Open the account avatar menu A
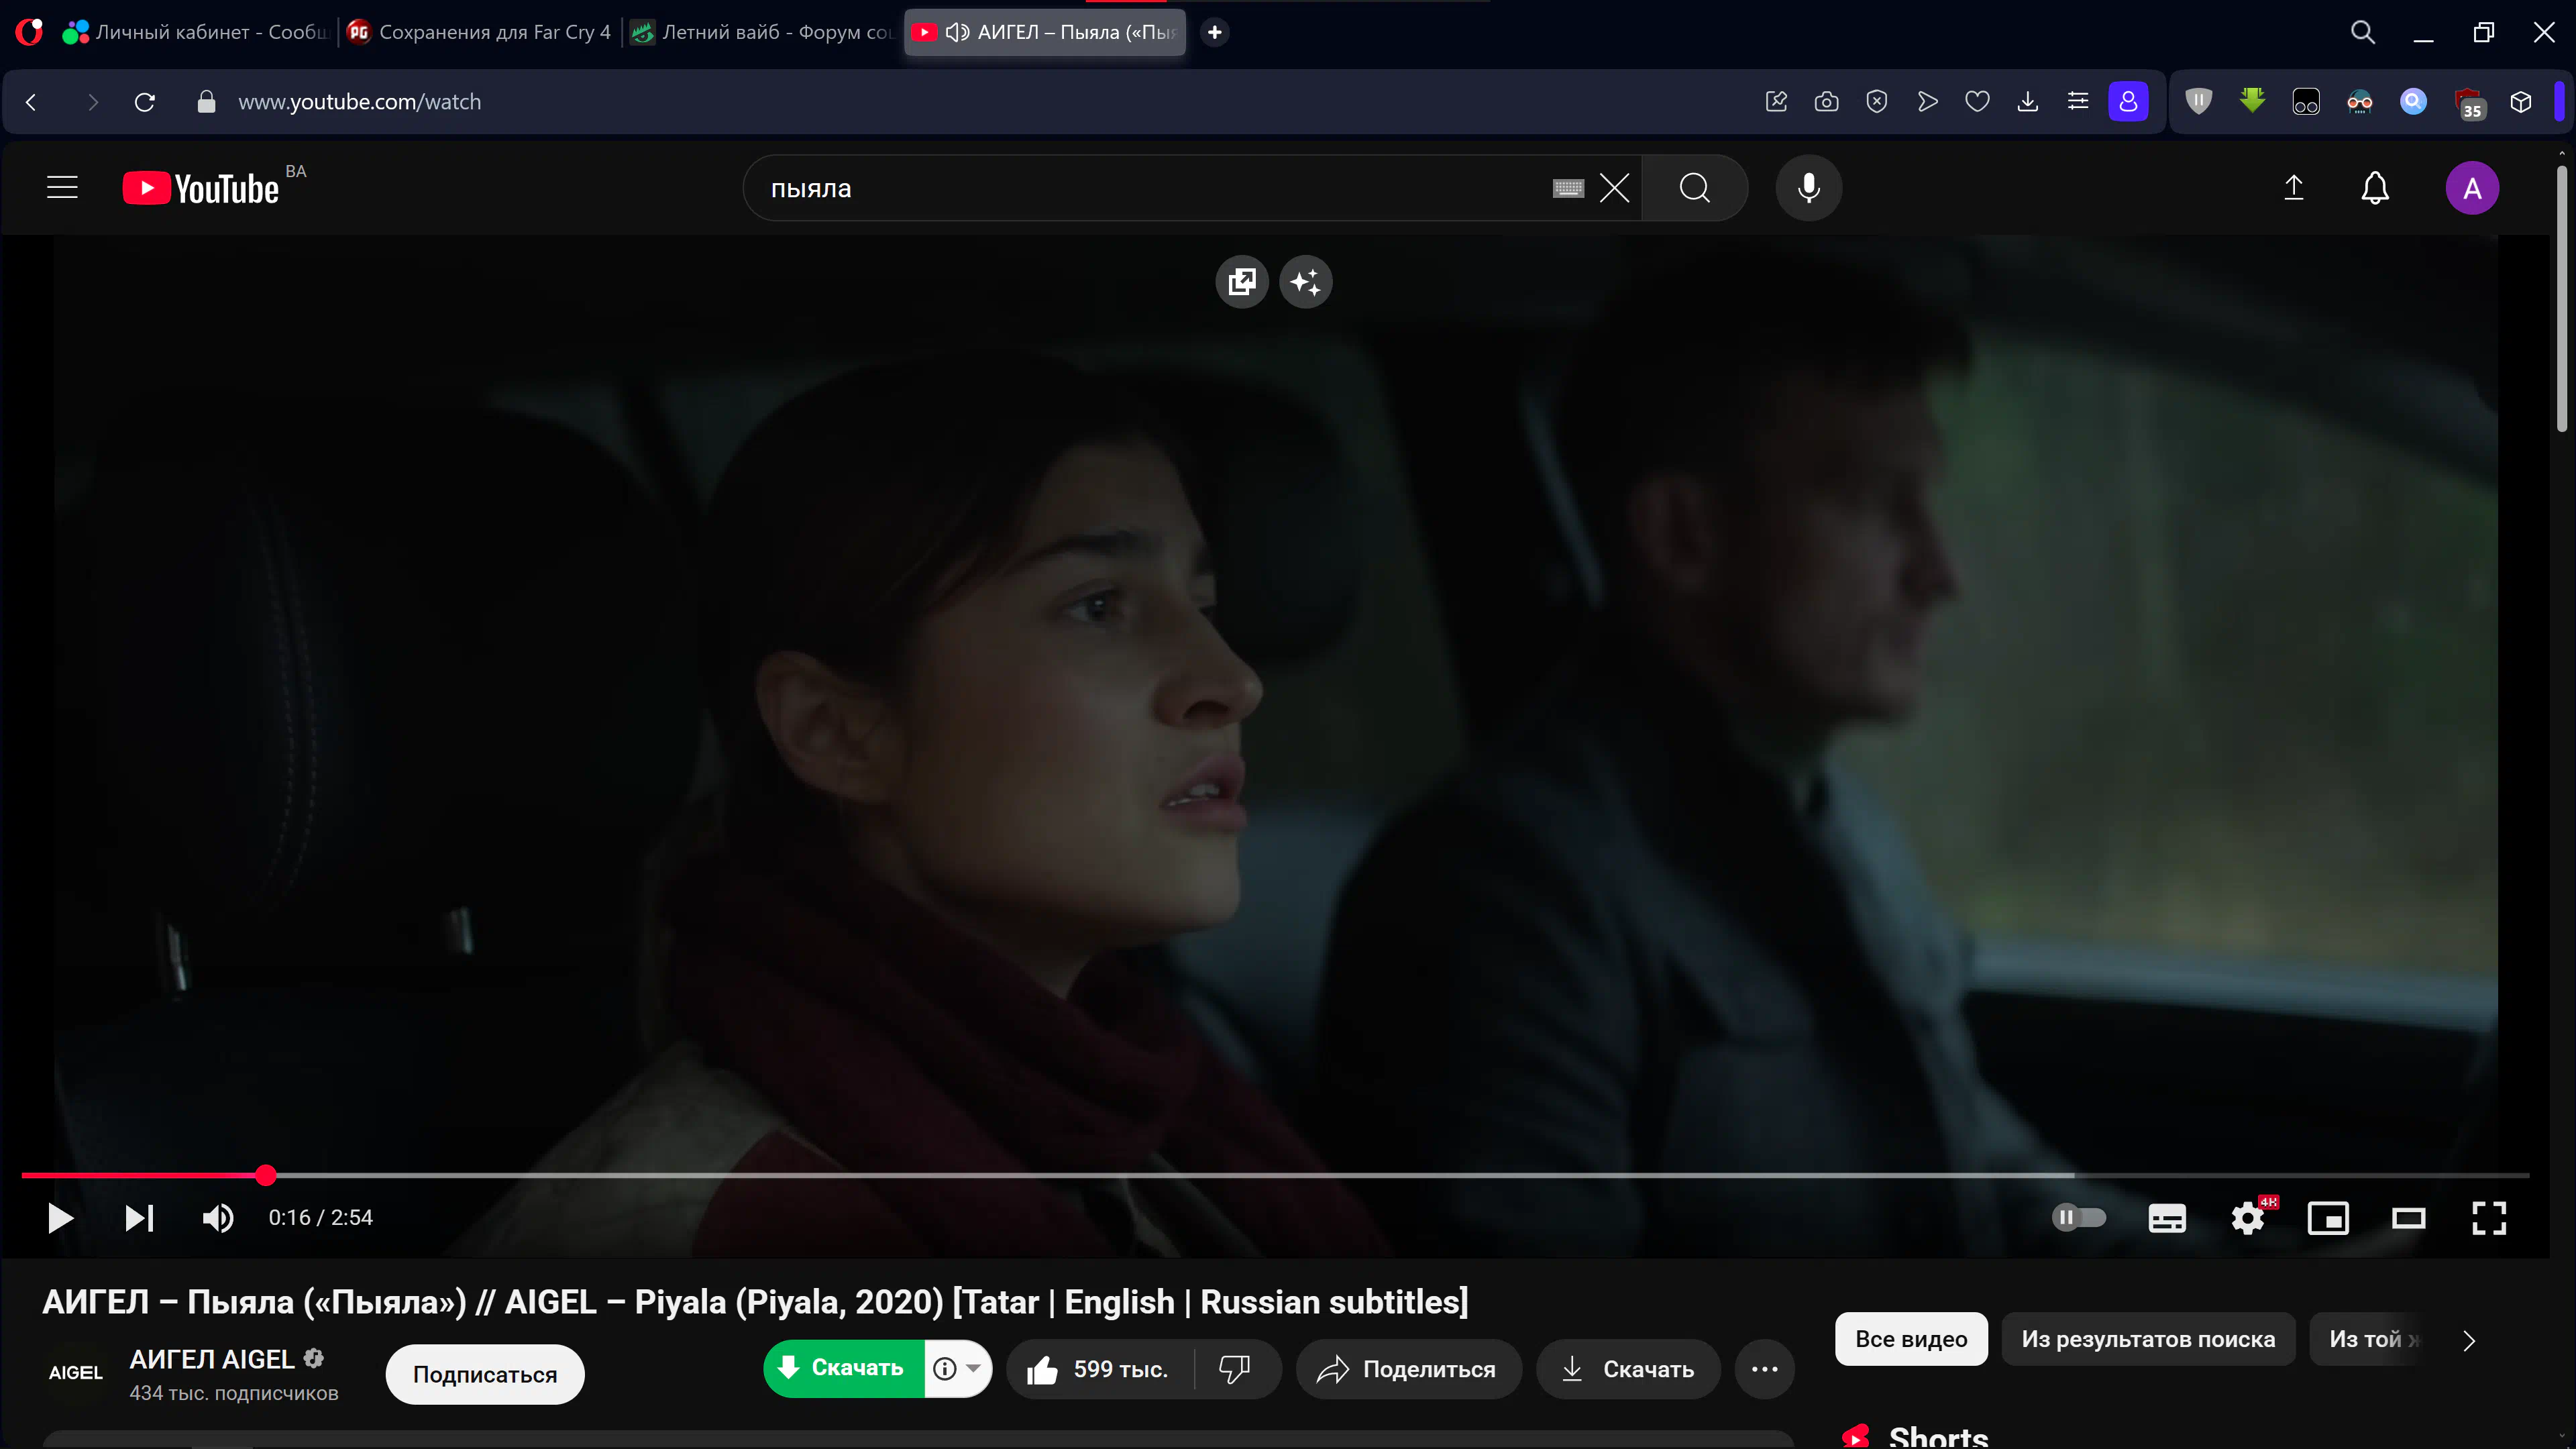 point(2472,188)
